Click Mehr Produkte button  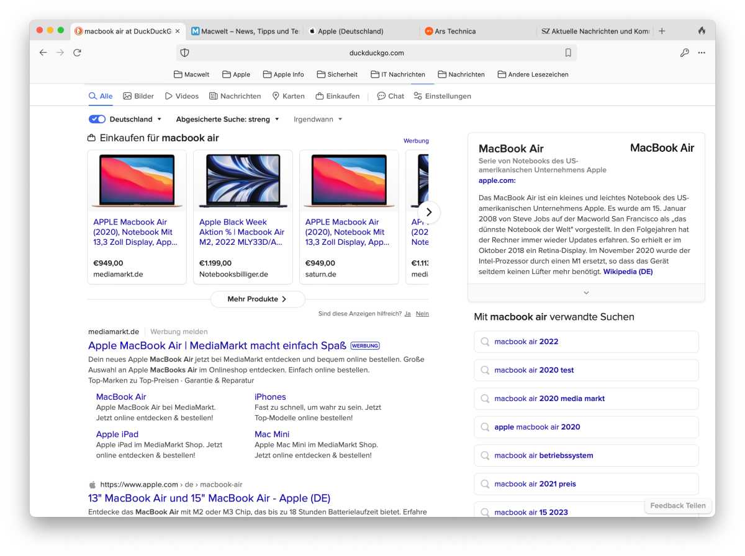258,299
